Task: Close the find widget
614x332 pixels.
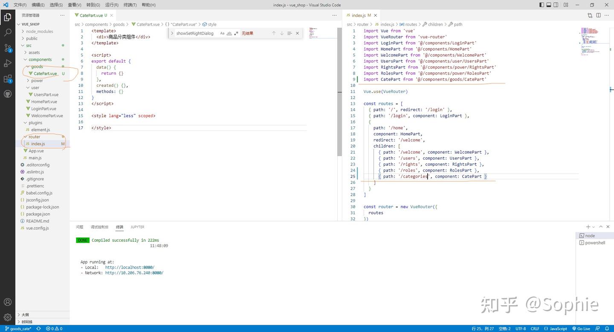Action: pos(297,33)
